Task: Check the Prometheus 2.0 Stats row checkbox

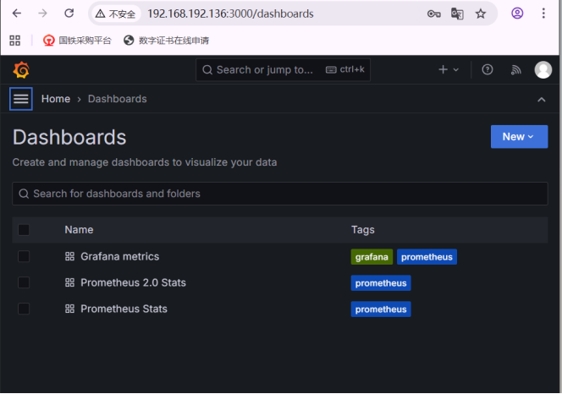Action: click(24, 282)
